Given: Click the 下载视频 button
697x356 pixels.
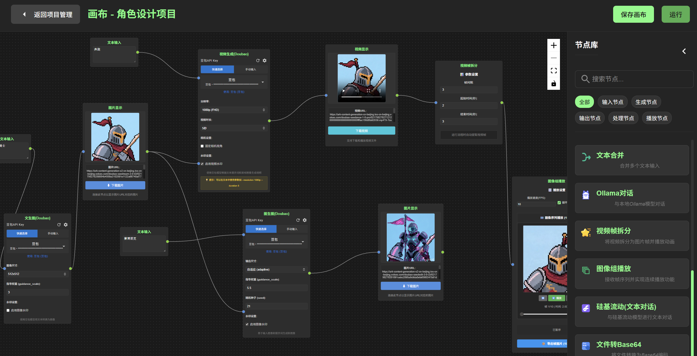Looking at the screenshot, I should pos(362,131).
